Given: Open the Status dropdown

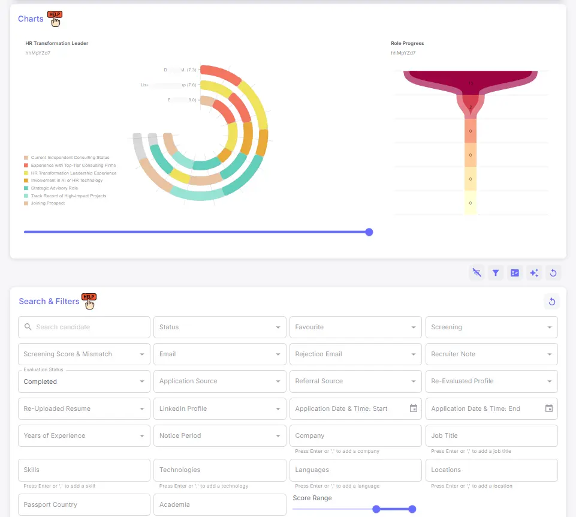Looking at the screenshot, I should coord(220,327).
